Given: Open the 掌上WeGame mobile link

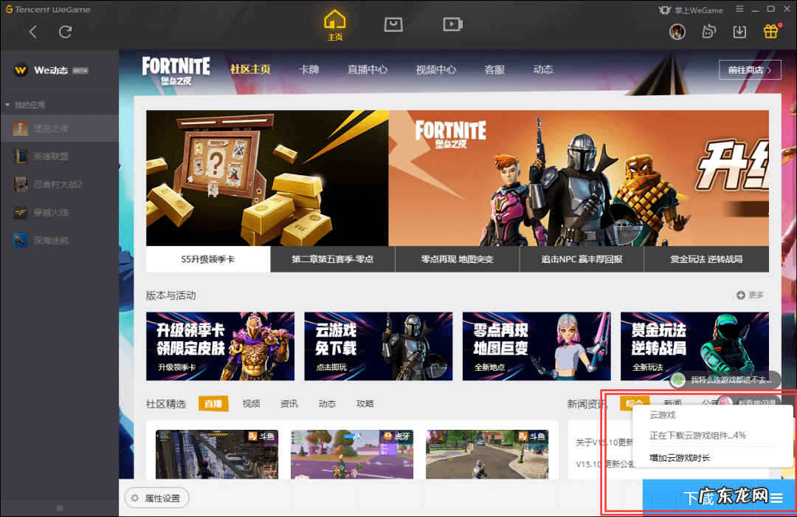Looking at the screenshot, I should pyautogui.click(x=691, y=10).
